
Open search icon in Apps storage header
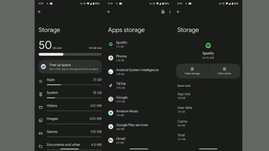click(163, 12)
